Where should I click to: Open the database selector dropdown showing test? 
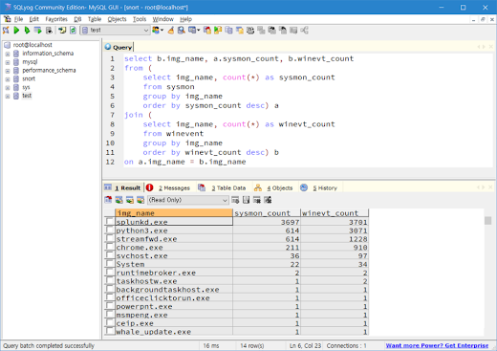point(115,31)
